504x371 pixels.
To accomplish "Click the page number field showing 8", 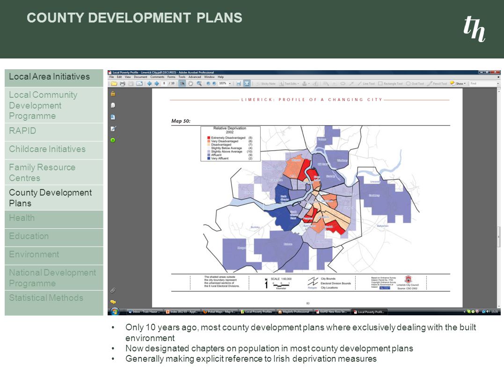I will point(164,84).
